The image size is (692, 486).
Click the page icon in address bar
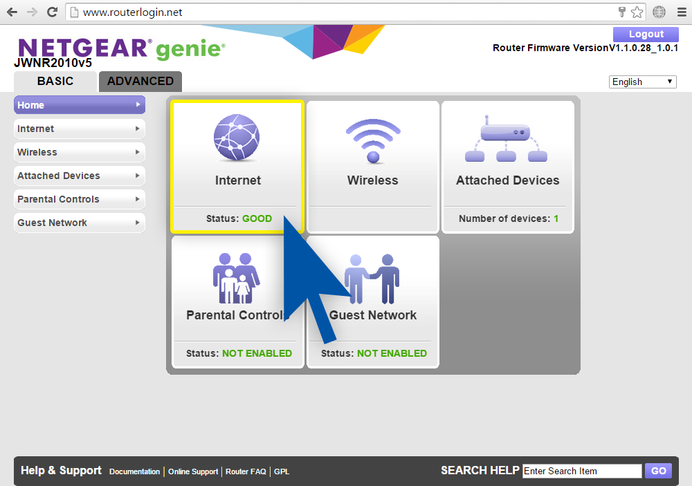click(74, 12)
